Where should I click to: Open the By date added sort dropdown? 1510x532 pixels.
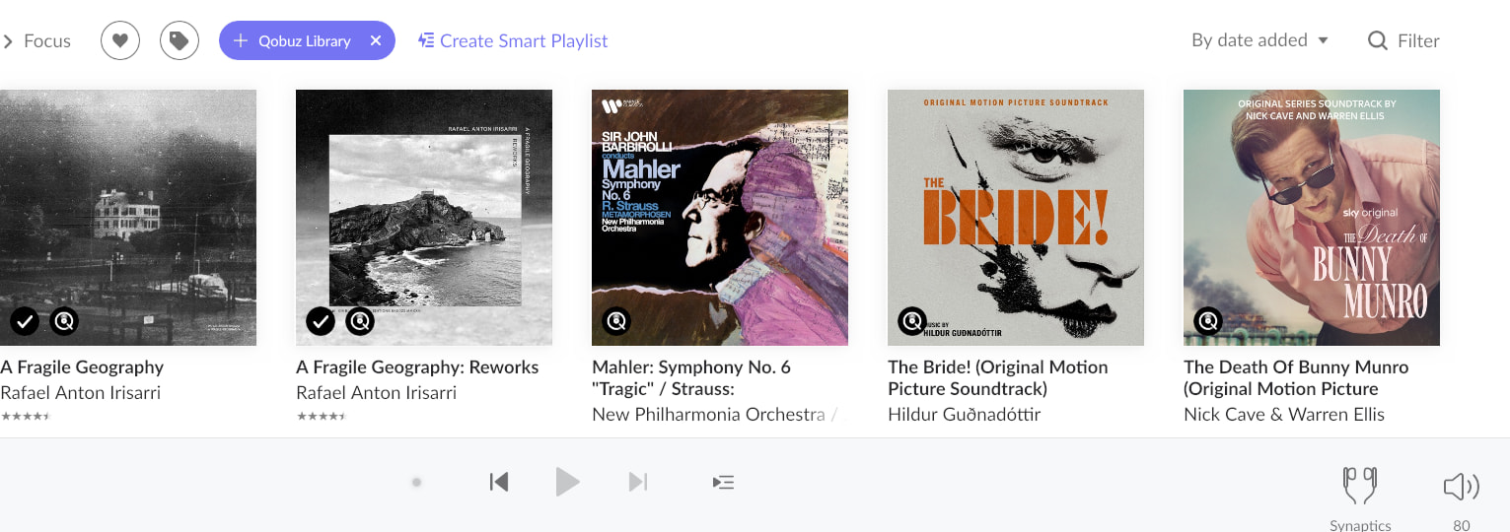tap(1259, 40)
